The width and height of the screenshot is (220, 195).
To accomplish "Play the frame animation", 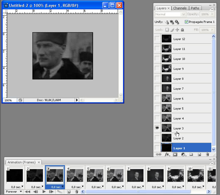I will pos(44,191).
